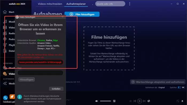
Task: Click the Quelle oder URL search field
Action: coord(110,4)
